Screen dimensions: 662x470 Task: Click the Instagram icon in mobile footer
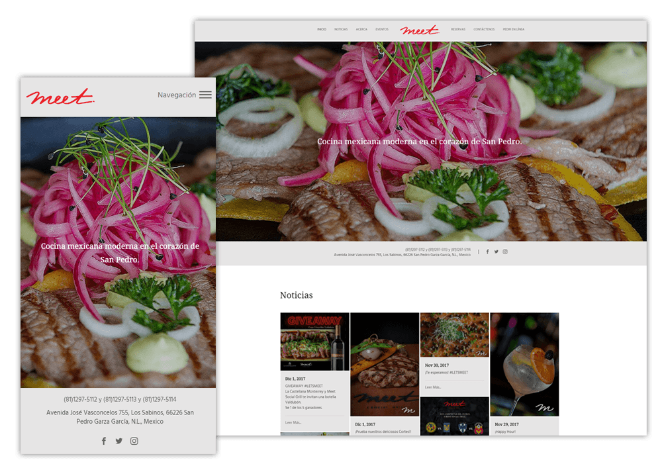134,441
